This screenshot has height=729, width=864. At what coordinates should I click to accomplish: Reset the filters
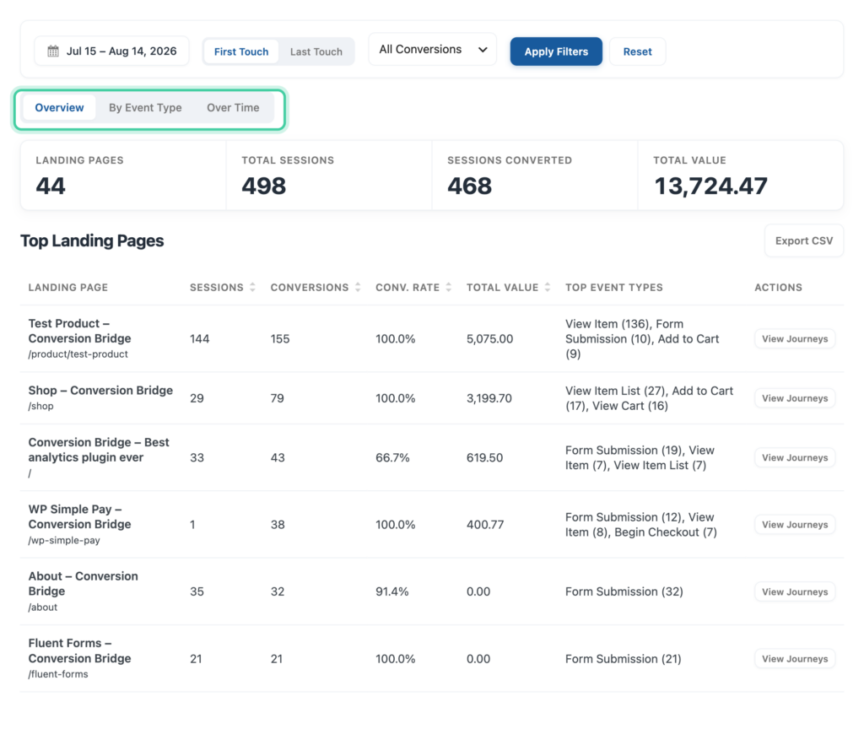pos(638,51)
